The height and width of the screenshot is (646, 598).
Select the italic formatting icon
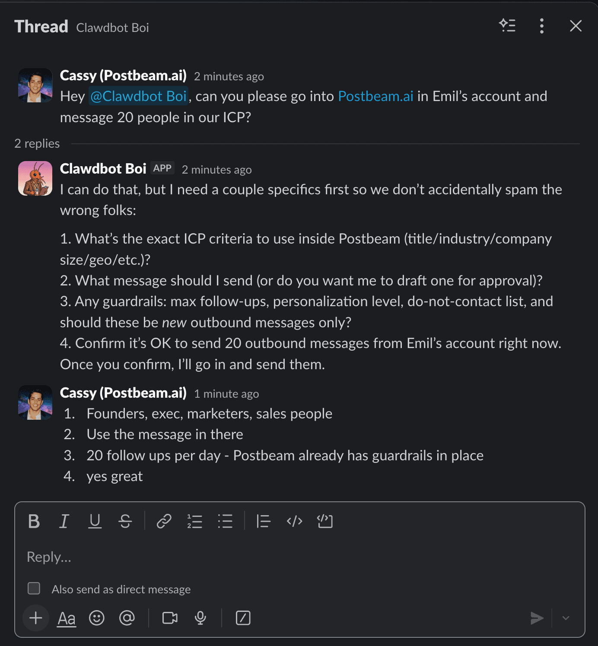64,521
